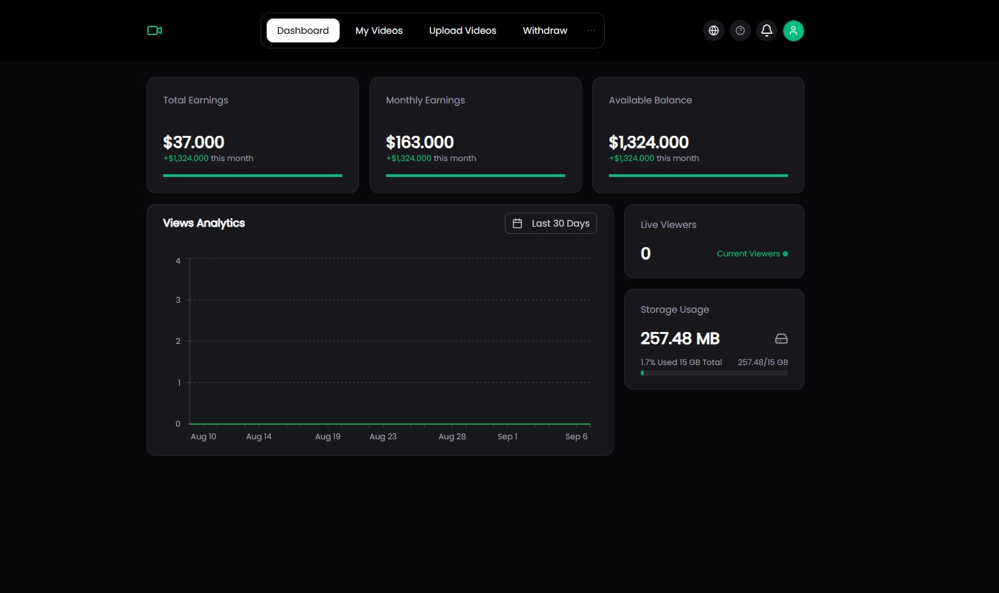This screenshot has height=593, width=999.
Task: Open the green user profile avatar
Action: pyautogui.click(x=793, y=30)
